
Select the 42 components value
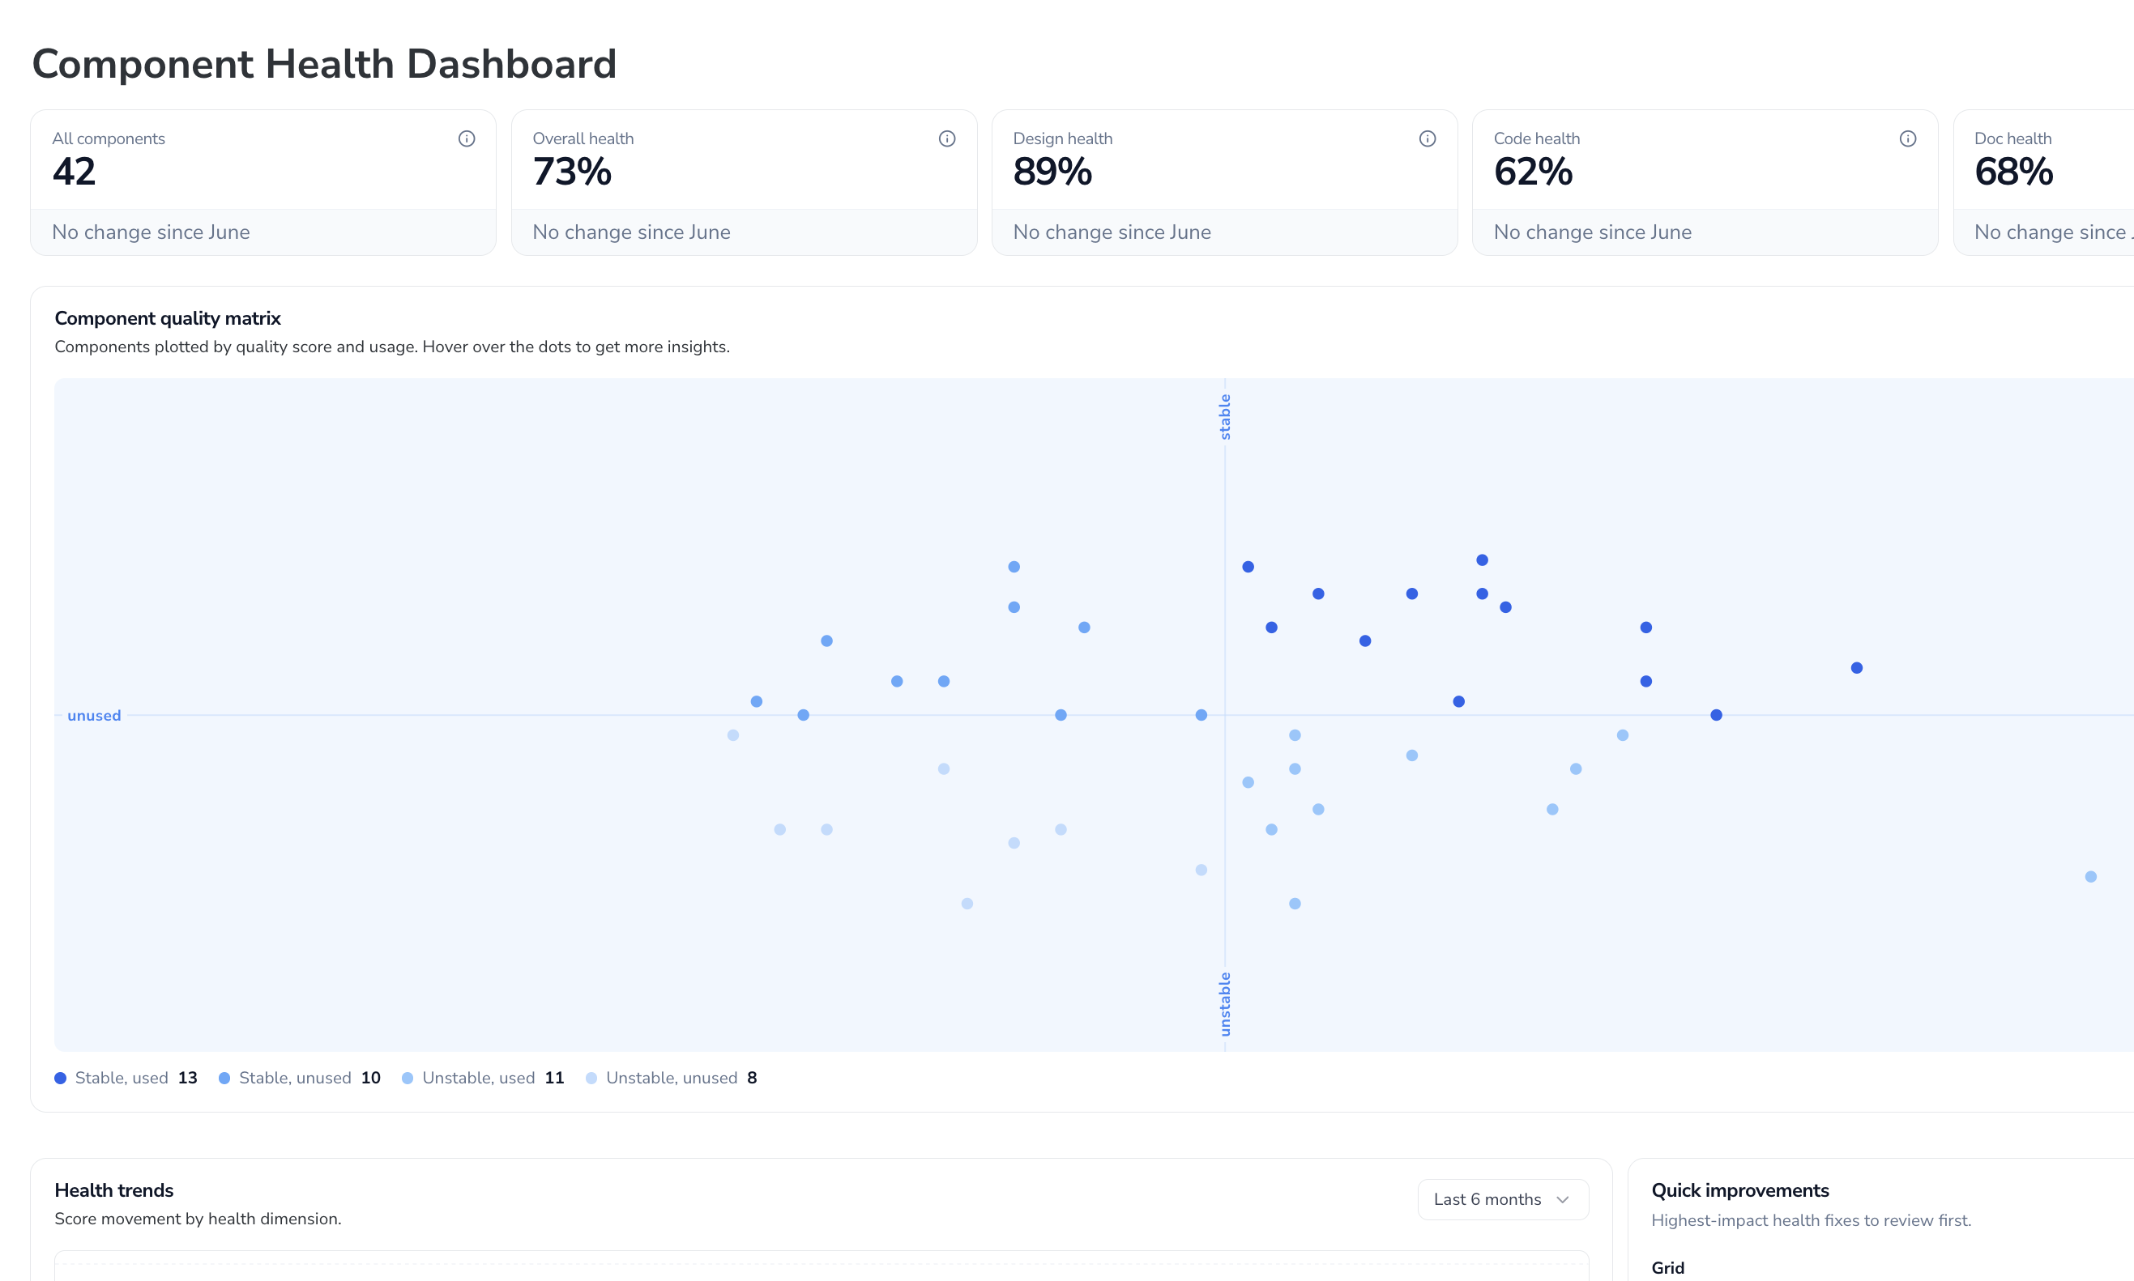click(x=75, y=172)
